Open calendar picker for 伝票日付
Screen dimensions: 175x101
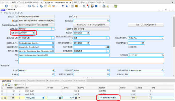pos(33,33)
